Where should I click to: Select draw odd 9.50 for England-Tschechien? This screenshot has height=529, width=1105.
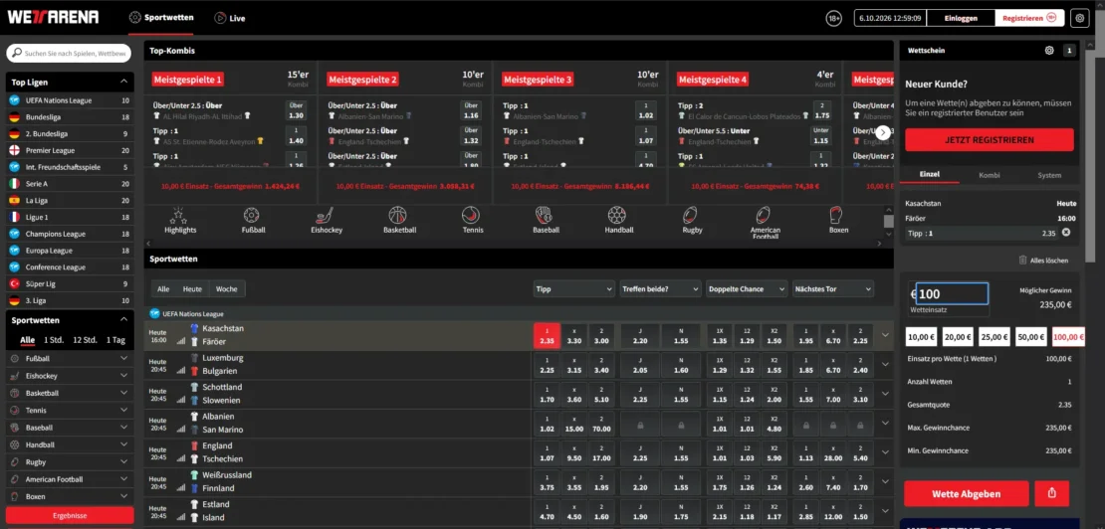pyautogui.click(x=574, y=453)
